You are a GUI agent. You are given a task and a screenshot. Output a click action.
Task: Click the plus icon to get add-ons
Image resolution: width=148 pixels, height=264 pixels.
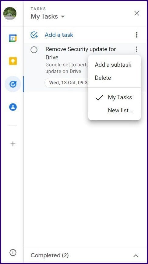click(13, 144)
